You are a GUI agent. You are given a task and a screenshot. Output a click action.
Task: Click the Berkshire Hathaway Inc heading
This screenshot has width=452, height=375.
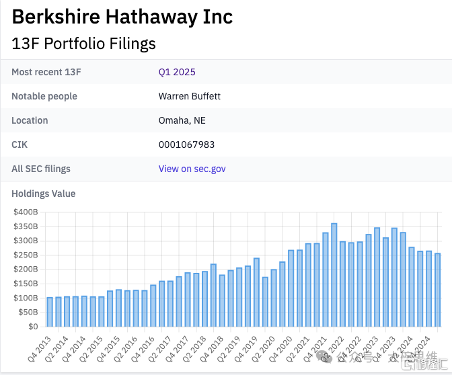point(122,17)
